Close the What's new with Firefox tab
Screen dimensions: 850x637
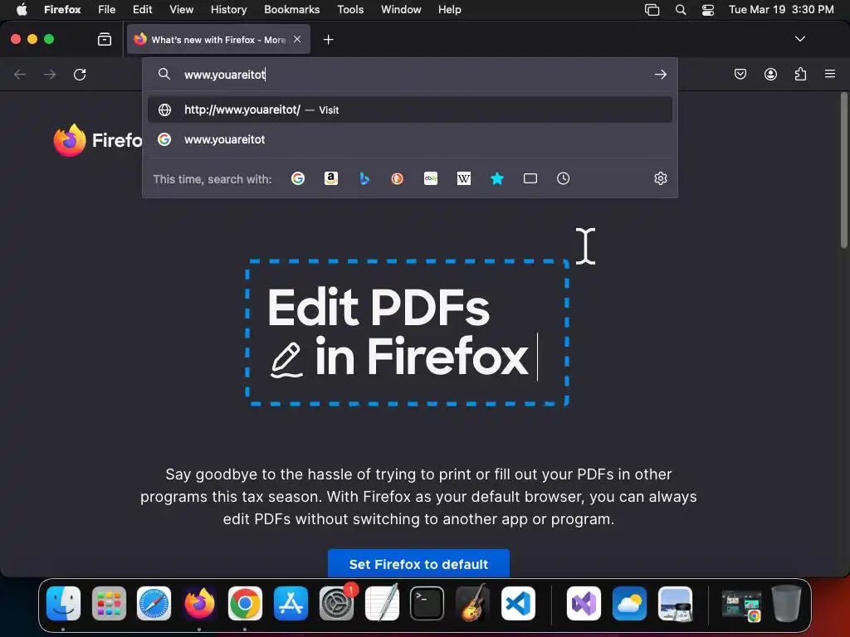[x=297, y=39]
